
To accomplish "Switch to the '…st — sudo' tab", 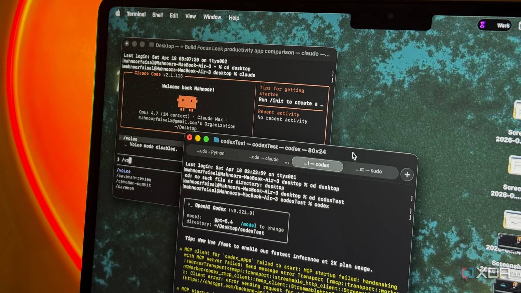I will point(369,170).
